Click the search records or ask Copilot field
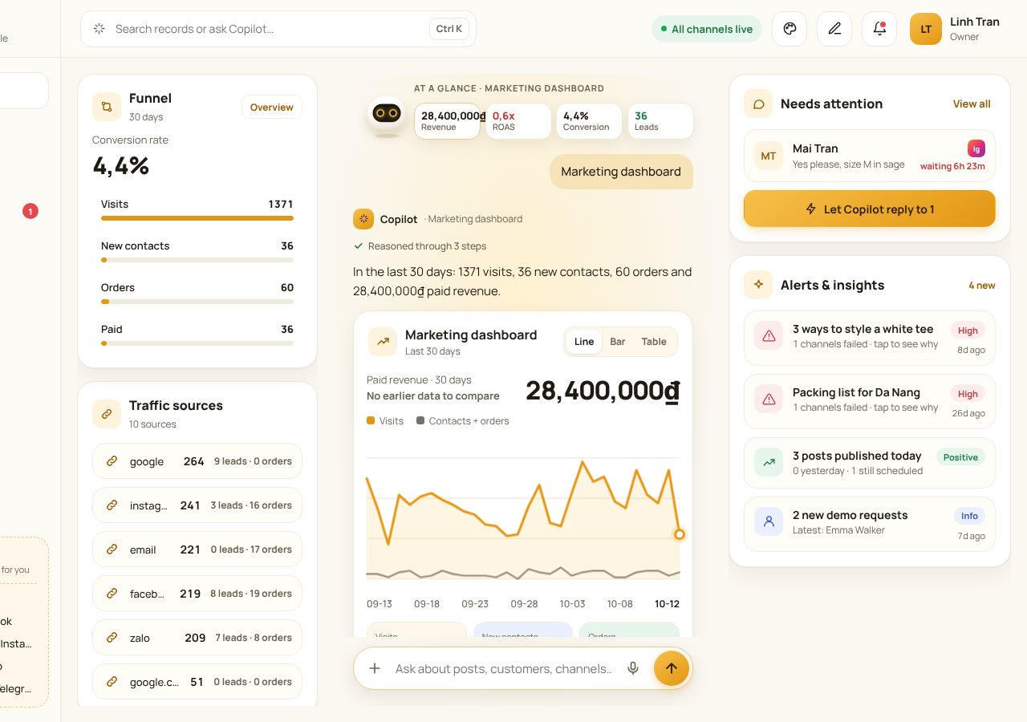 click(x=278, y=29)
